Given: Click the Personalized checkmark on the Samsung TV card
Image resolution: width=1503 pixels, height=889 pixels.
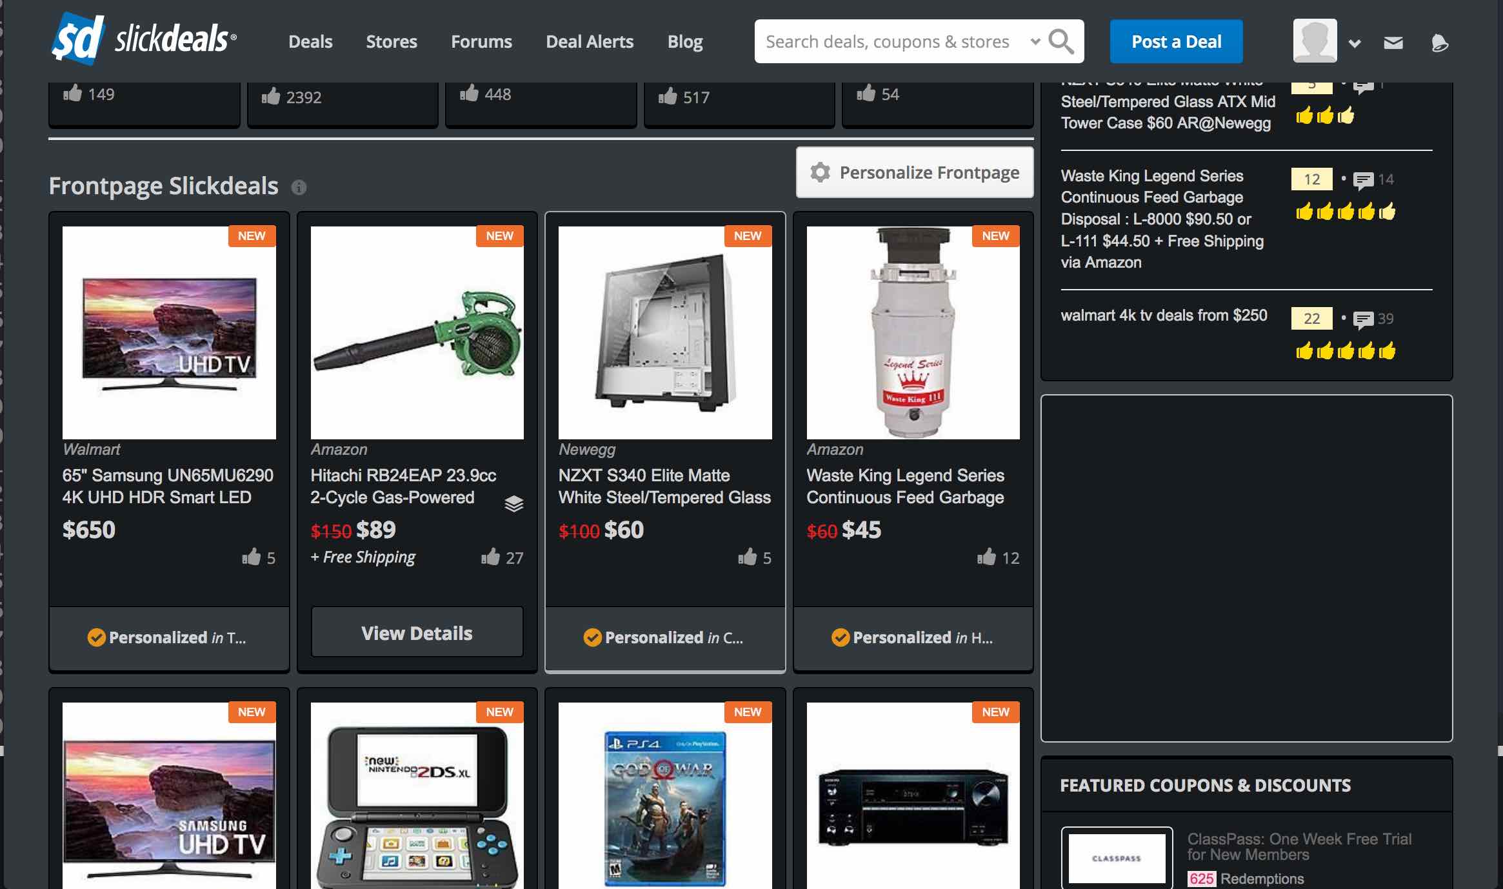Looking at the screenshot, I should (x=95, y=637).
